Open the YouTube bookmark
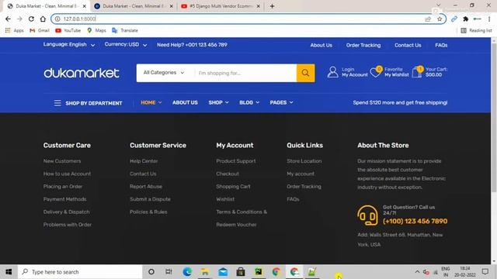 (68, 30)
